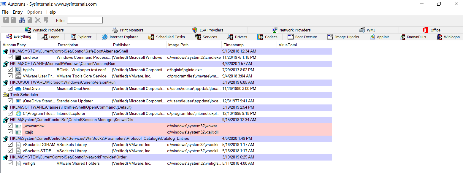Image resolution: width=463 pixels, height=173 pixels.
Task: Open the File menu
Action: pyautogui.click(x=5, y=12)
